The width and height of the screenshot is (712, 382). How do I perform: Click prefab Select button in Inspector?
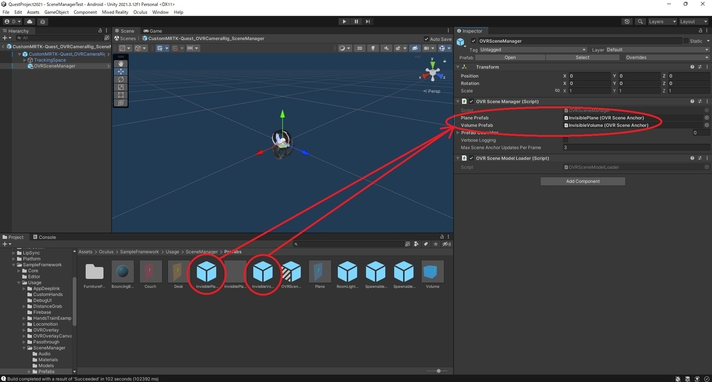pyautogui.click(x=583, y=58)
